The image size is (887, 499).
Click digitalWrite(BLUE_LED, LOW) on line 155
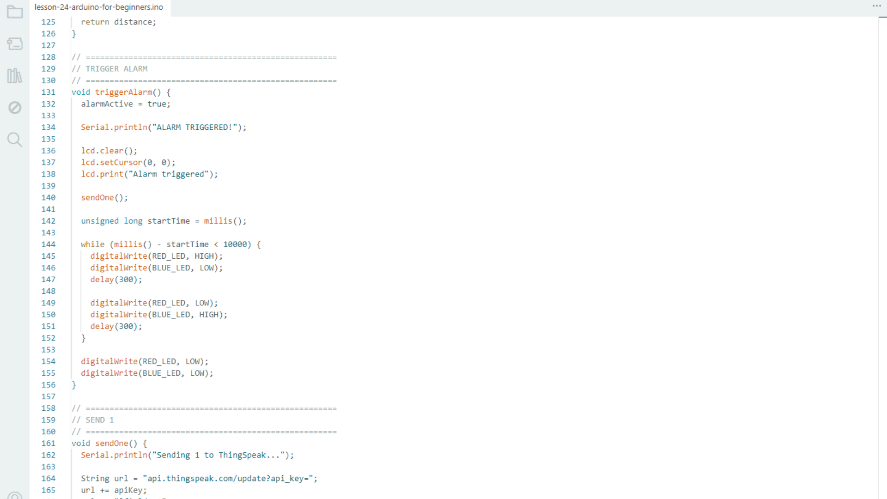(x=147, y=373)
